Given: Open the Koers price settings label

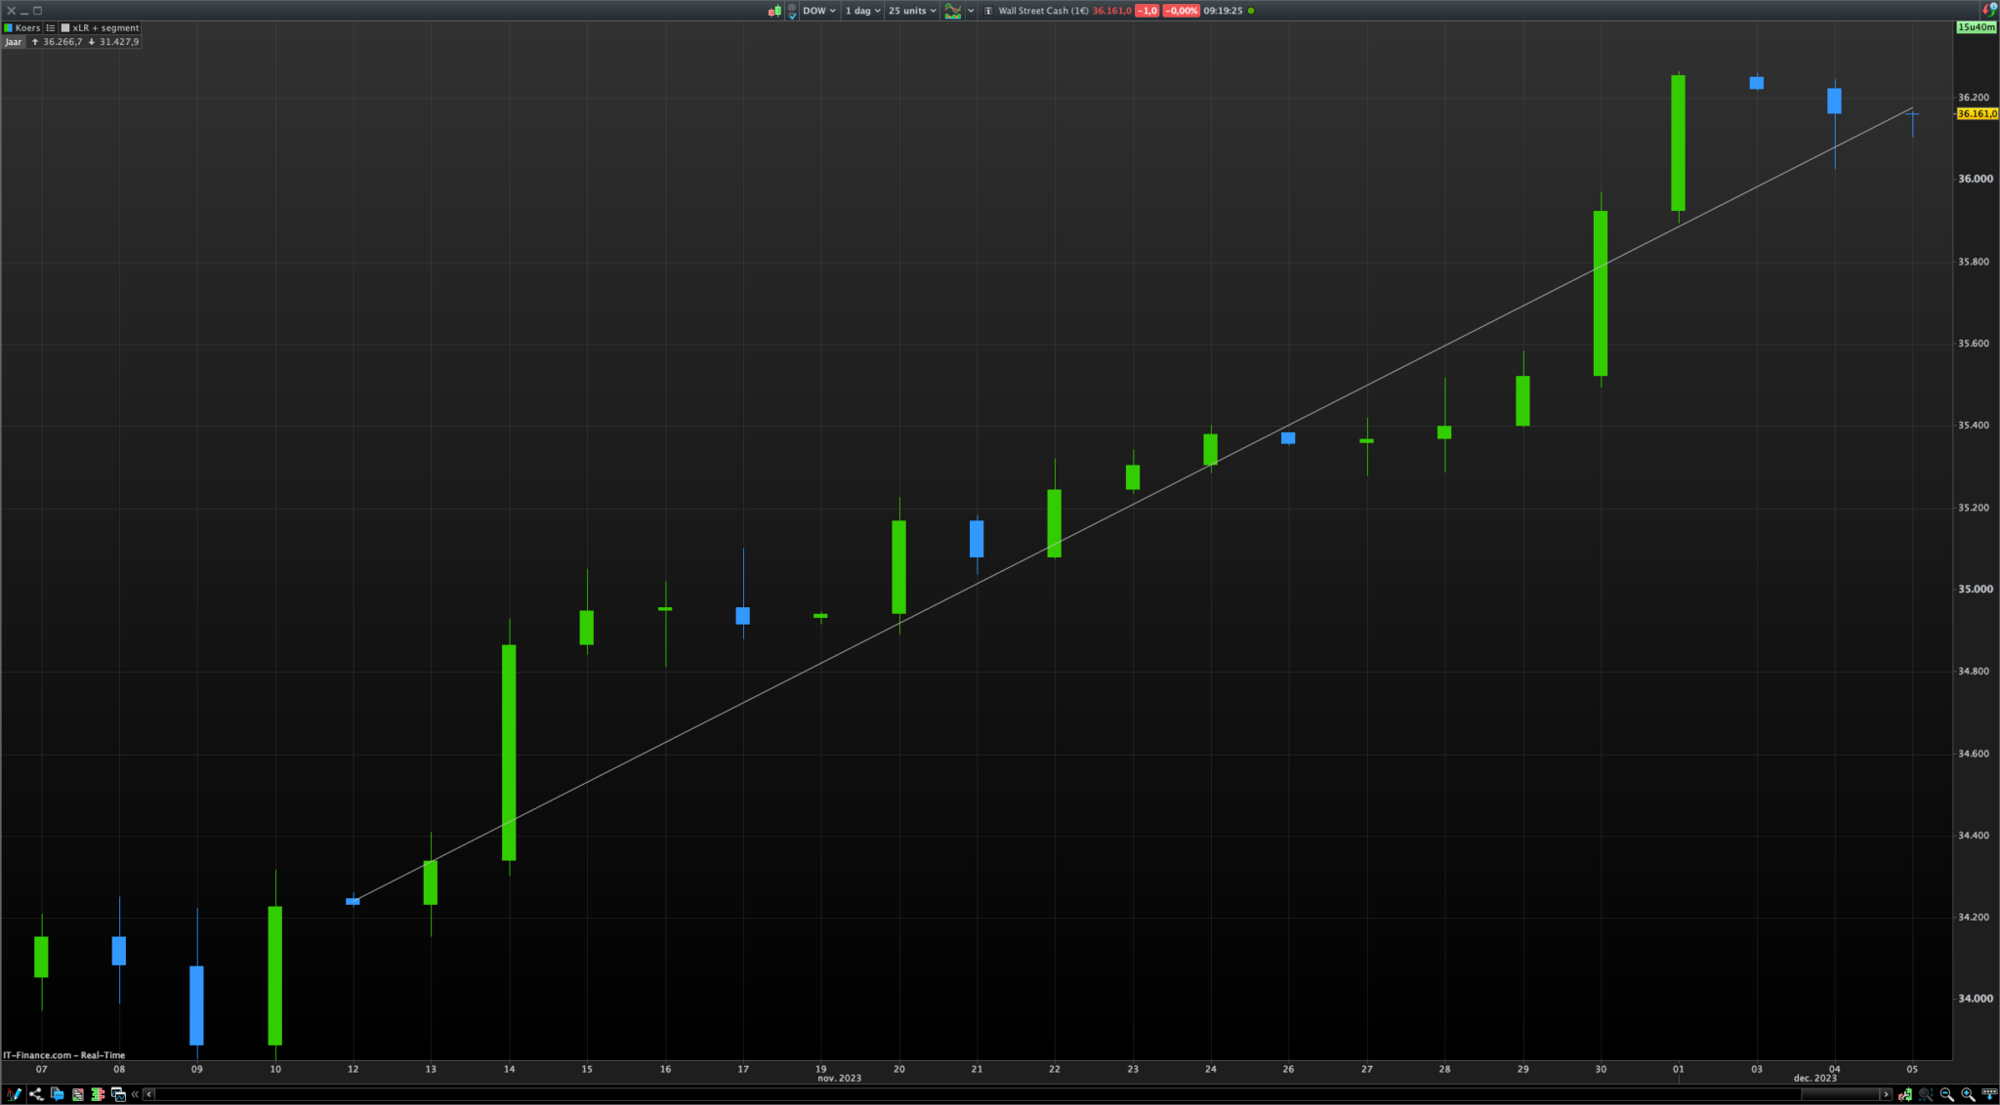Looking at the screenshot, I should pyautogui.click(x=27, y=28).
